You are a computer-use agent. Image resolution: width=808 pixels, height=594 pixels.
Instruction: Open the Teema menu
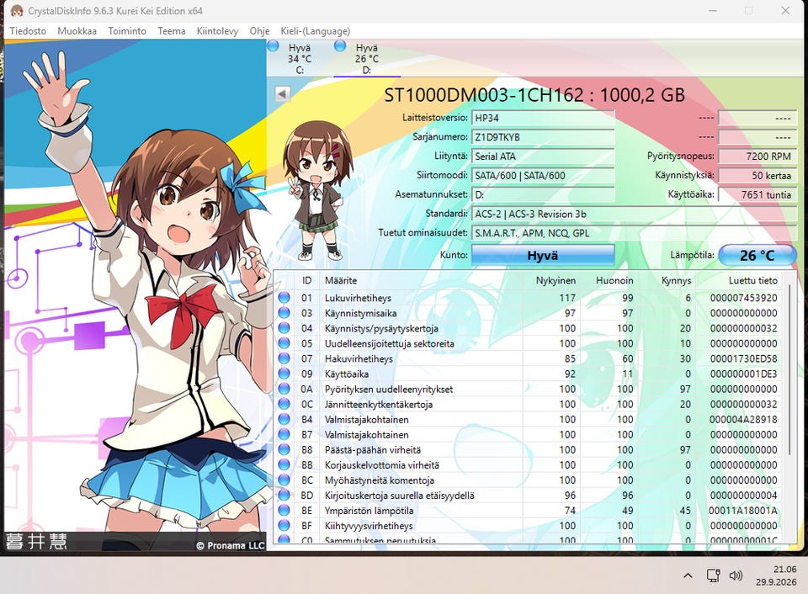pyautogui.click(x=171, y=31)
